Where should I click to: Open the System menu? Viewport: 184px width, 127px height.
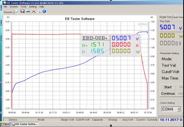pos(14,7)
